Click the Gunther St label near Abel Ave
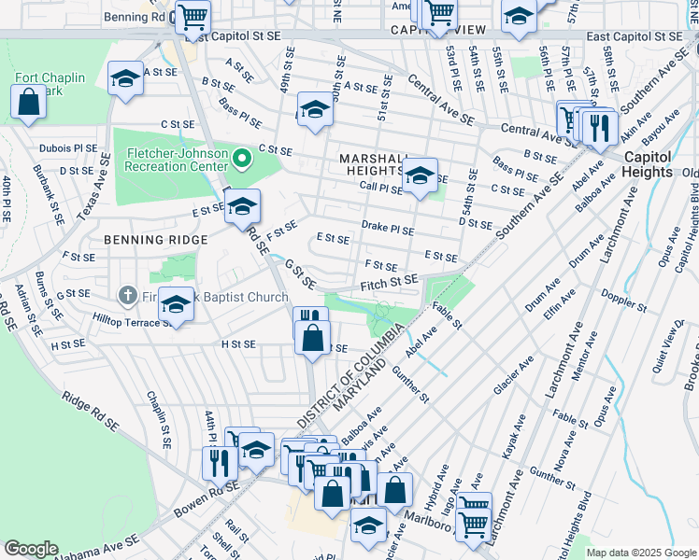The width and height of the screenshot is (699, 560). pos(410,385)
